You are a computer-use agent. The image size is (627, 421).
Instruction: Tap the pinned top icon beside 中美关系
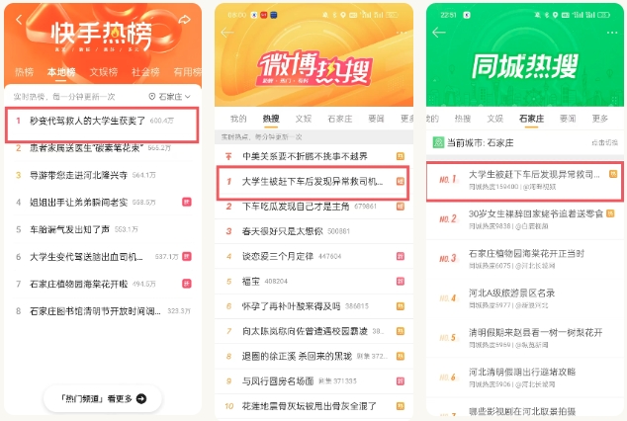(228, 156)
